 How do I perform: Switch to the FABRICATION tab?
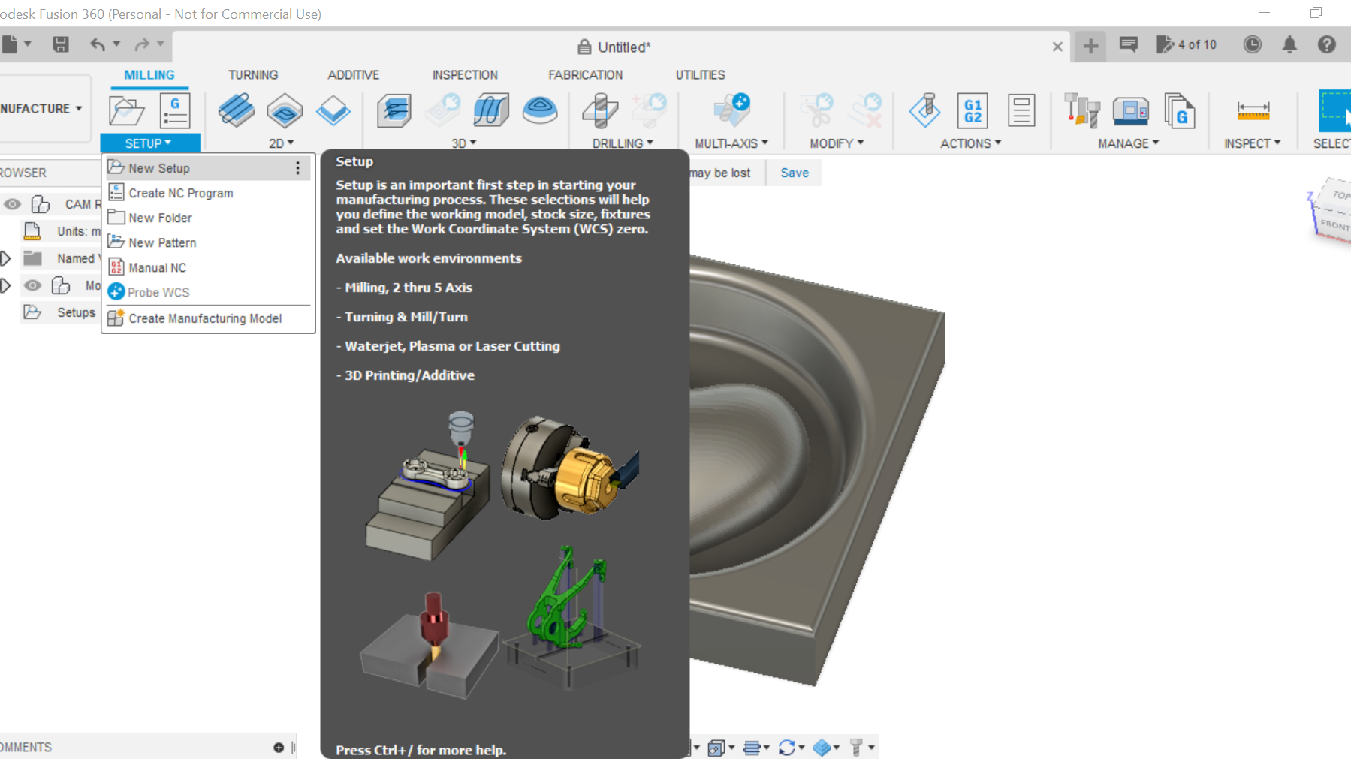[586, 75]
